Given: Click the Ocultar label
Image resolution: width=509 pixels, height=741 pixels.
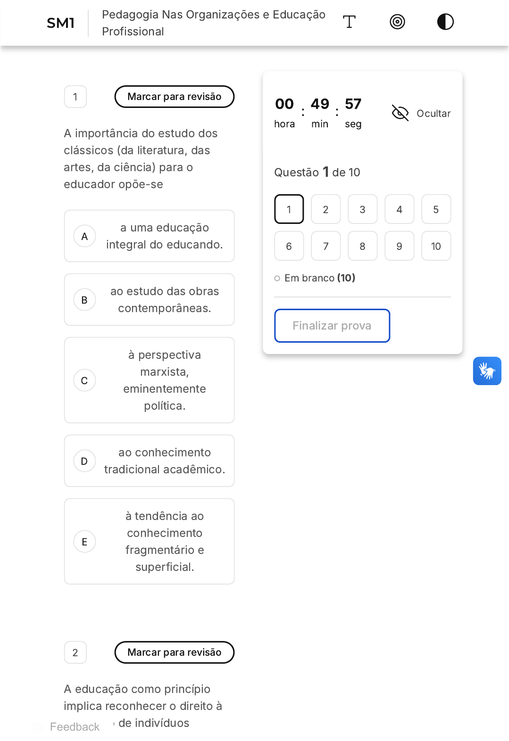Looking at the screenshot, I should 434,114.
